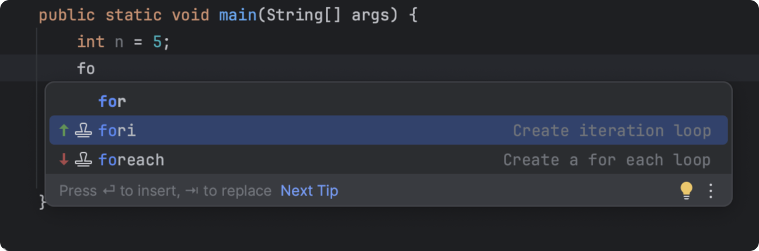
Task: Click the "Create a for each loop" description
Action: (x=607, y=160)
